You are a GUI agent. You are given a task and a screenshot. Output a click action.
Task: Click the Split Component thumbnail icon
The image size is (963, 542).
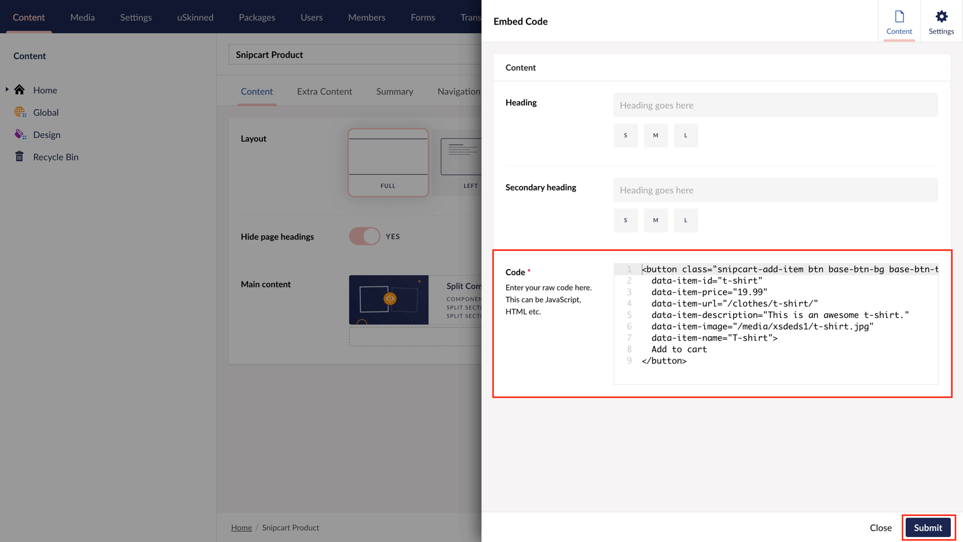click(388, 299)
